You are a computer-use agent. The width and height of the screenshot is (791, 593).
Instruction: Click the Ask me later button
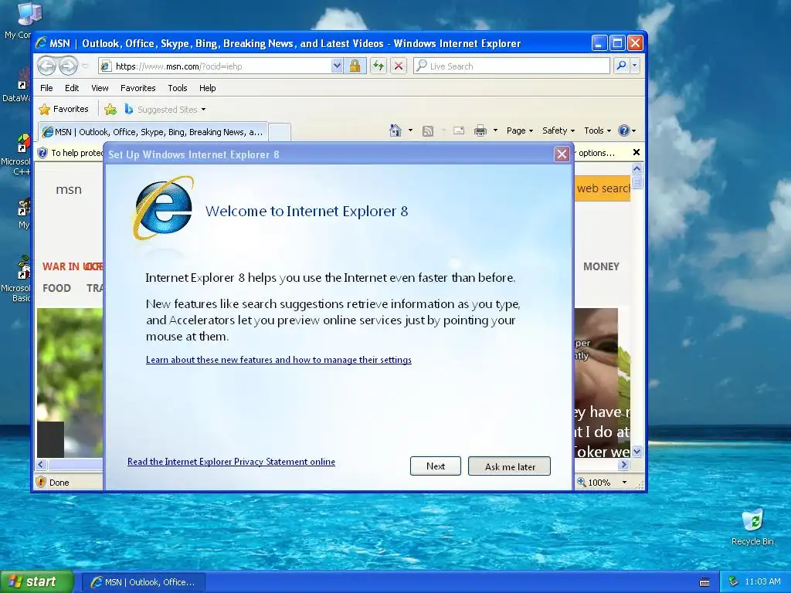(x=510, y=466)
